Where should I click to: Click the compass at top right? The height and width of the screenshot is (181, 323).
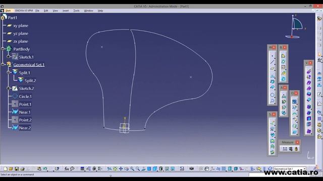[x=295, y=26]
